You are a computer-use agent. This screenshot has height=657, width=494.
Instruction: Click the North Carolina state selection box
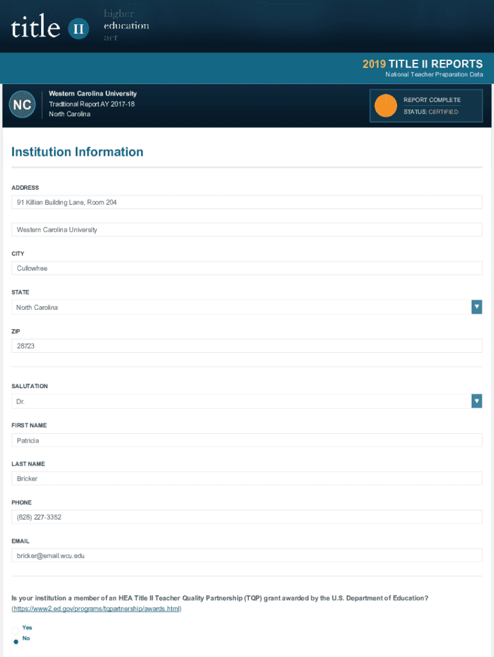241,307
